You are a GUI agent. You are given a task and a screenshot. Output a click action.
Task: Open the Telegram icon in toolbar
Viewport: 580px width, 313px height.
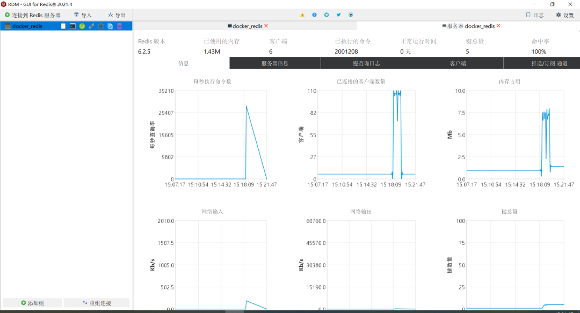click(x=327, y=15)
